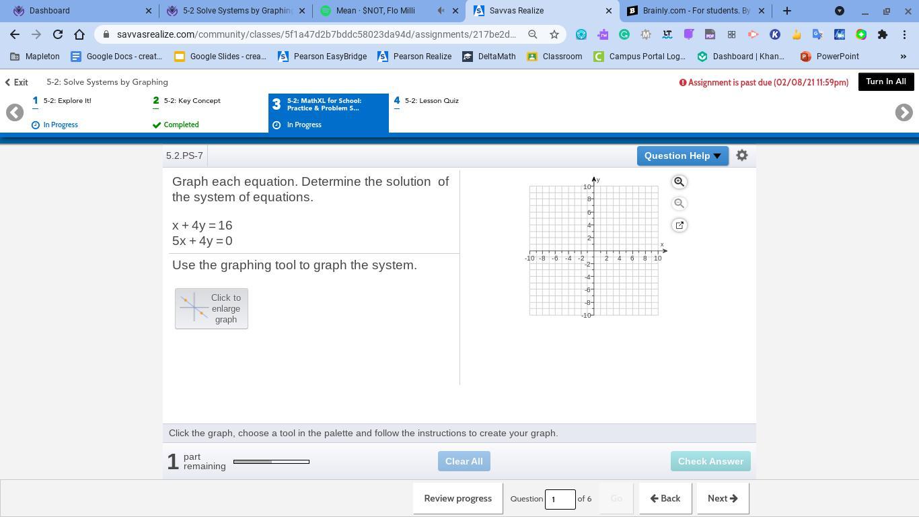Open a new browser tab

[787, 11]
